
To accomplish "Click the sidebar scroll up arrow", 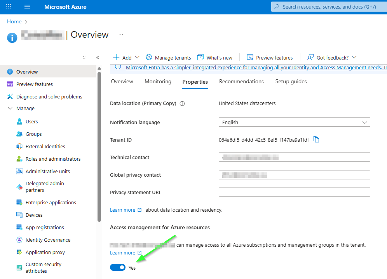I will (x=99, y=68).
